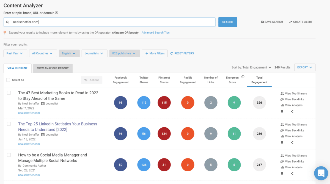This screenshot has width=330, height=184.
Task: Click the info icon beside search instructions
Action: (x=57, y=13)
